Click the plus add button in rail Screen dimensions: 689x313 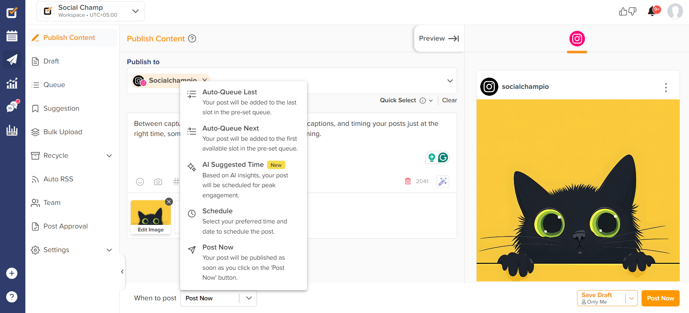pyautogui.click(x=12, y=273)
